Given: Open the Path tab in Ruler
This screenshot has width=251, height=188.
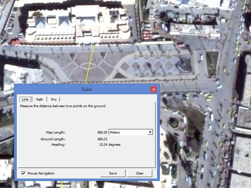Looking at the screenshot, I should [x=40, y=99].
